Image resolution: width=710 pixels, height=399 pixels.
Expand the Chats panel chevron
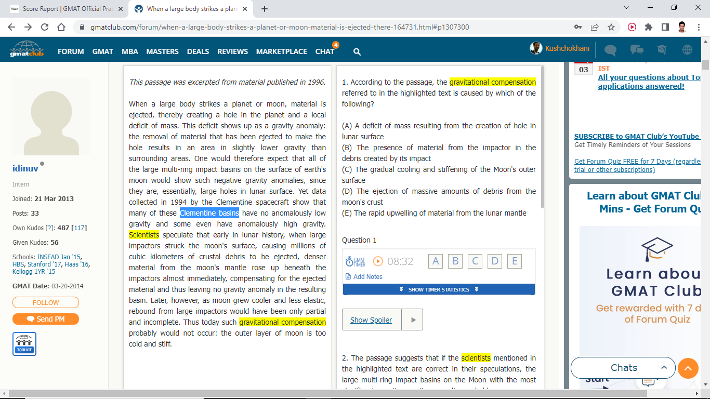664,368
